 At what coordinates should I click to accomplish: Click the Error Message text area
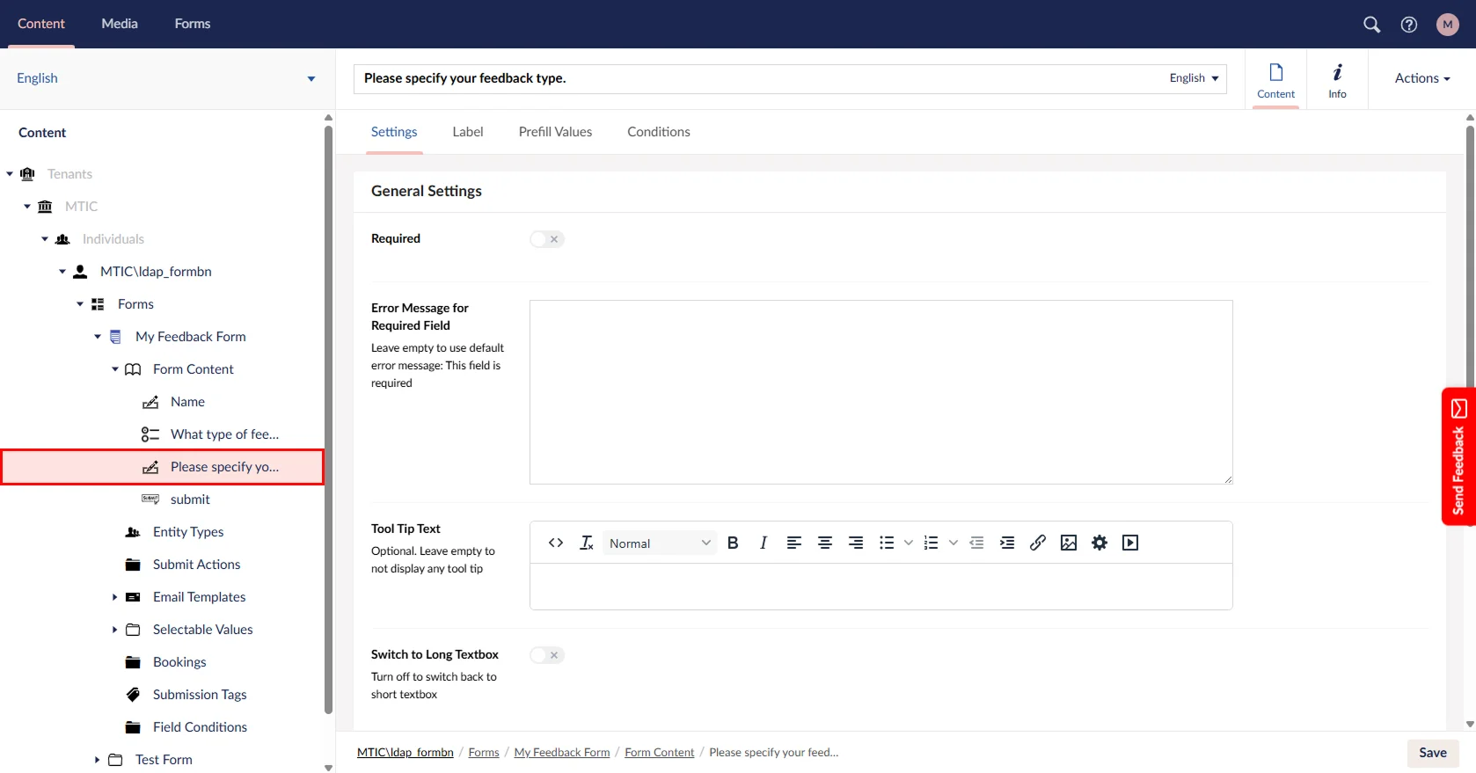coord(880,392)
